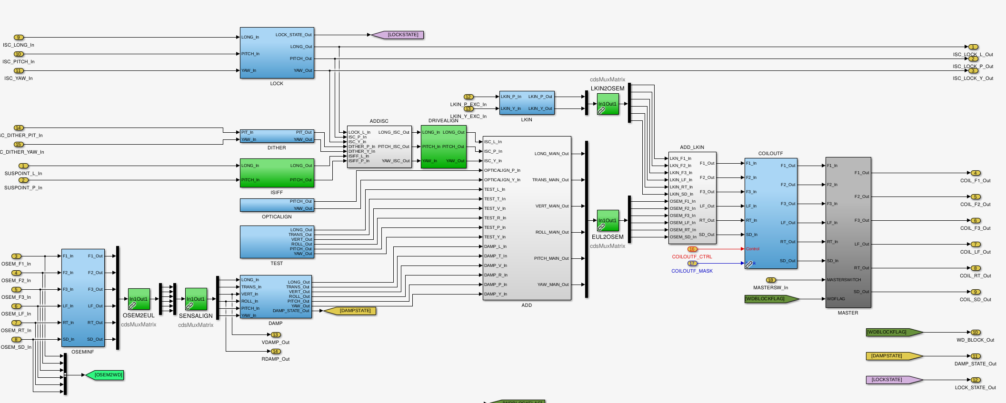Click the link icon on COILOUTF block
1006x403 pixels.
(749, 264)
